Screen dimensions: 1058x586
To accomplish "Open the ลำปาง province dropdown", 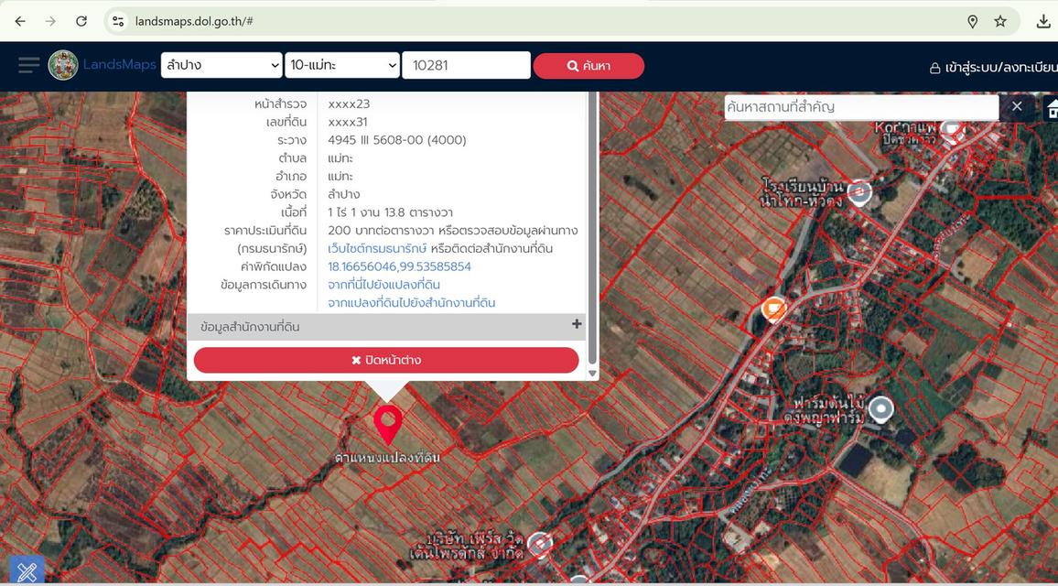I will (x=221, y=66).
